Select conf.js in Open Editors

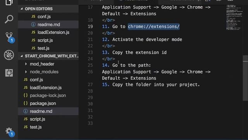(48, 17)
